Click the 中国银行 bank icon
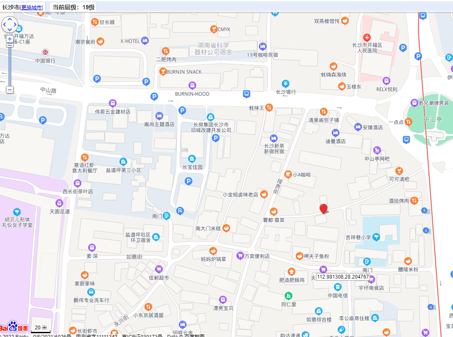This screenshot has width=453, height=337. click(x=45, y=52)
